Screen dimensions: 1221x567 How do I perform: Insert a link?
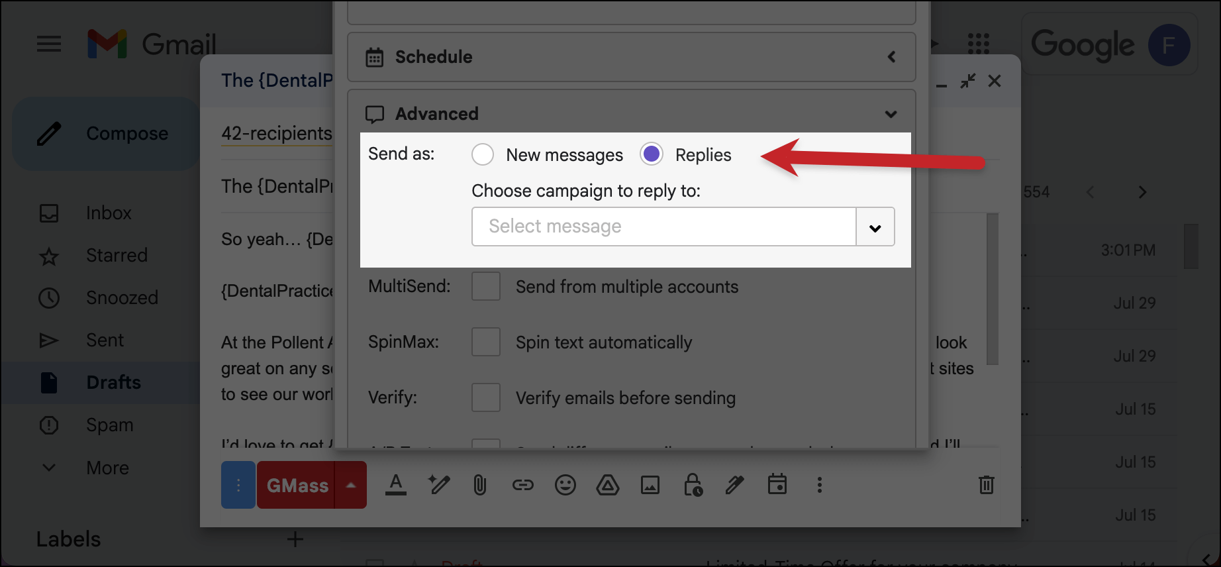[523, 486]
